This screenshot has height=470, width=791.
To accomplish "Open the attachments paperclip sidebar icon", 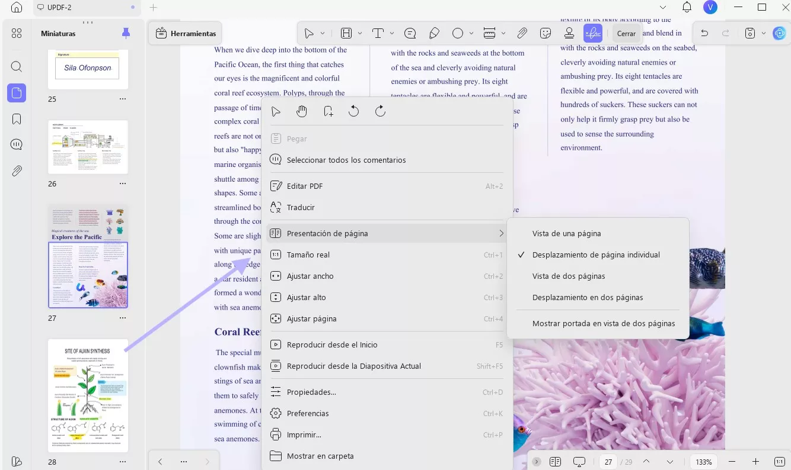I will click(17, 171).
